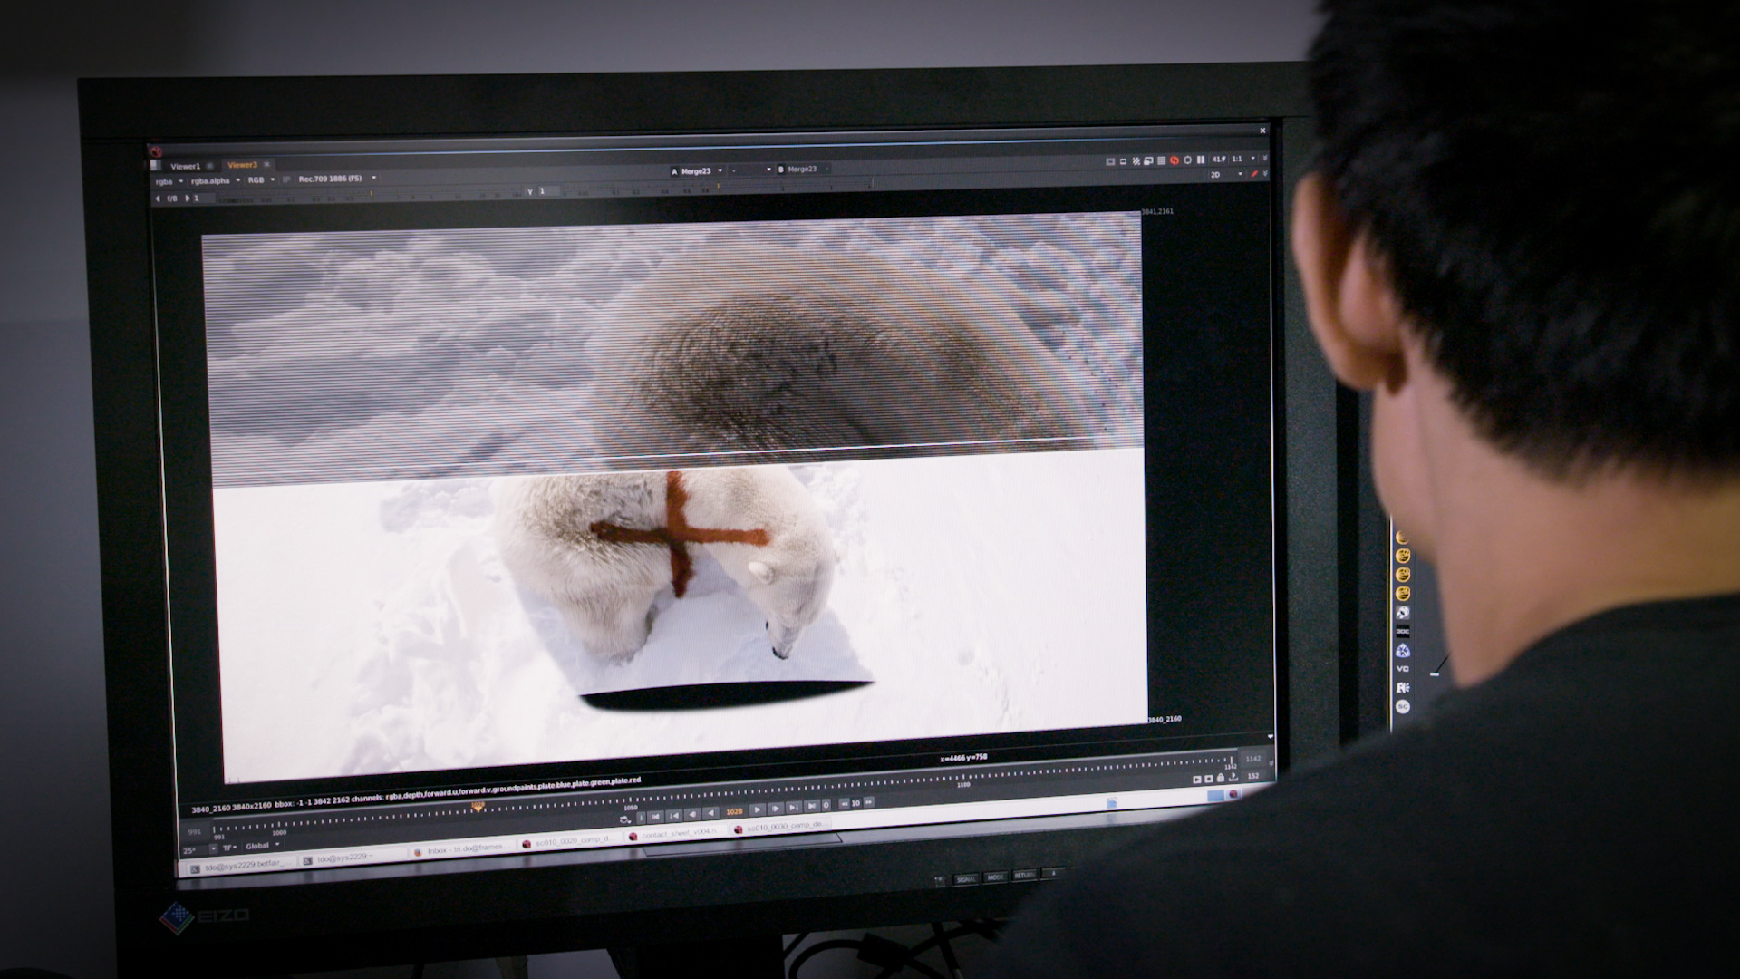Toggle the region of interest icon
Image resolution: width=1740 pixels, height=979 pixels.
(1110, 161)
